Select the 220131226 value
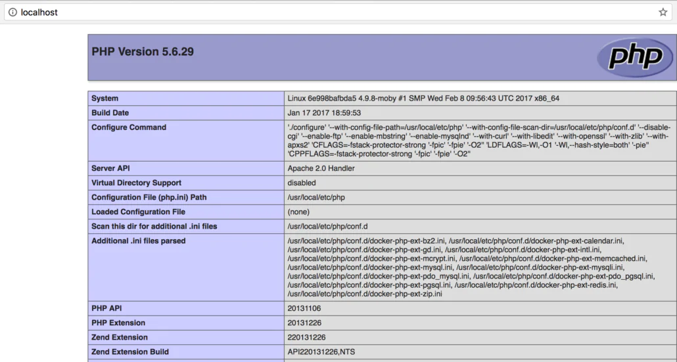 [x=306, y=338]
